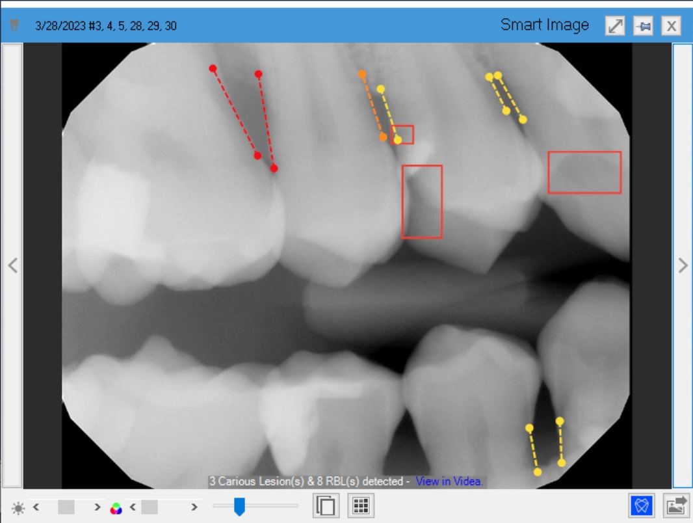Click the brightness sun icon
This screenshot has width=693, height=523.
(18, 508)
